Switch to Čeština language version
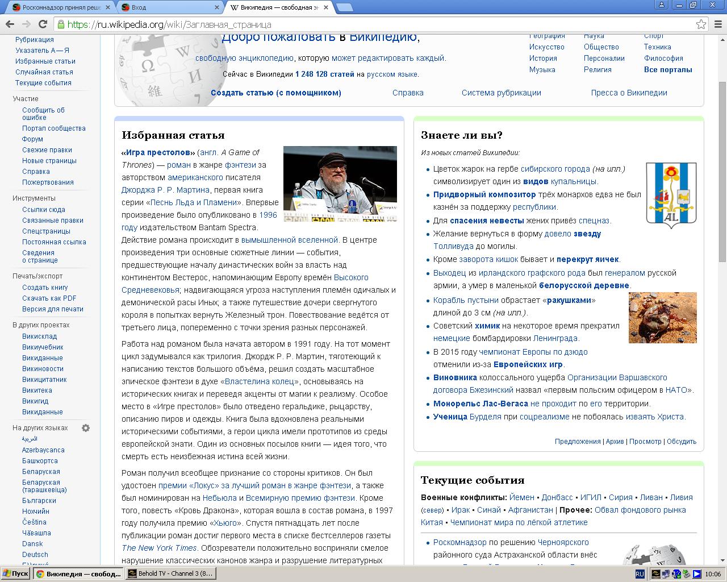The width and height of the screenshot is (727, 582). 34,522
